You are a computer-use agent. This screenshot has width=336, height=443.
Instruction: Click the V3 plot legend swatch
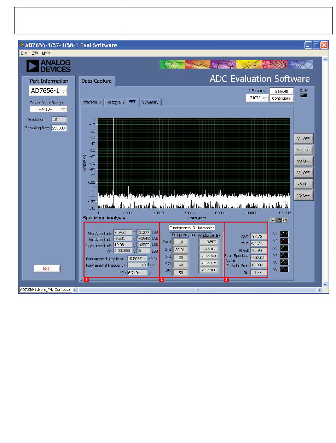point(284,248)
